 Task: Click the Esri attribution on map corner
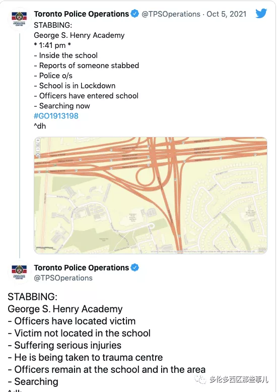click(262, 250)
